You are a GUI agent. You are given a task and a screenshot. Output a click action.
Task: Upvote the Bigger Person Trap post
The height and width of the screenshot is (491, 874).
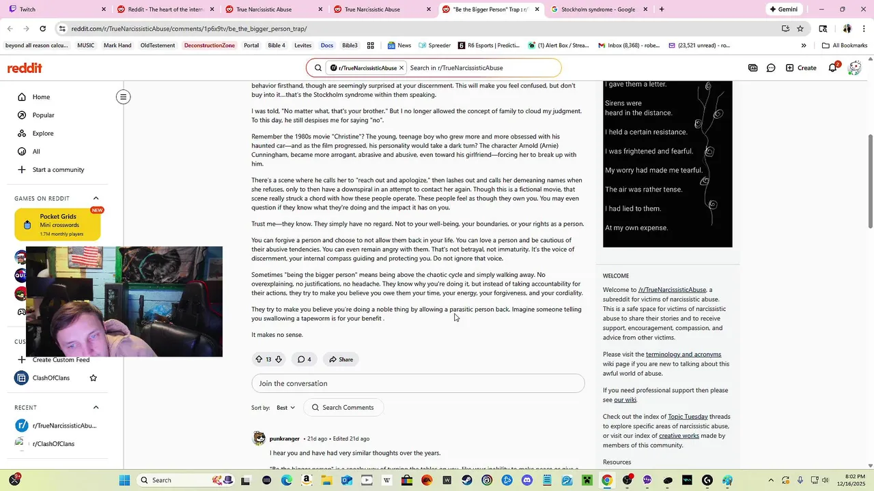[259, 359]
